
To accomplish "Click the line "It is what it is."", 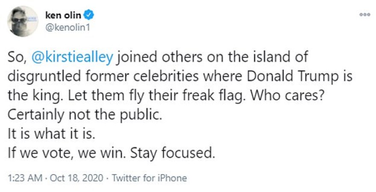I will pyautogui.click(x=50, y=134).
